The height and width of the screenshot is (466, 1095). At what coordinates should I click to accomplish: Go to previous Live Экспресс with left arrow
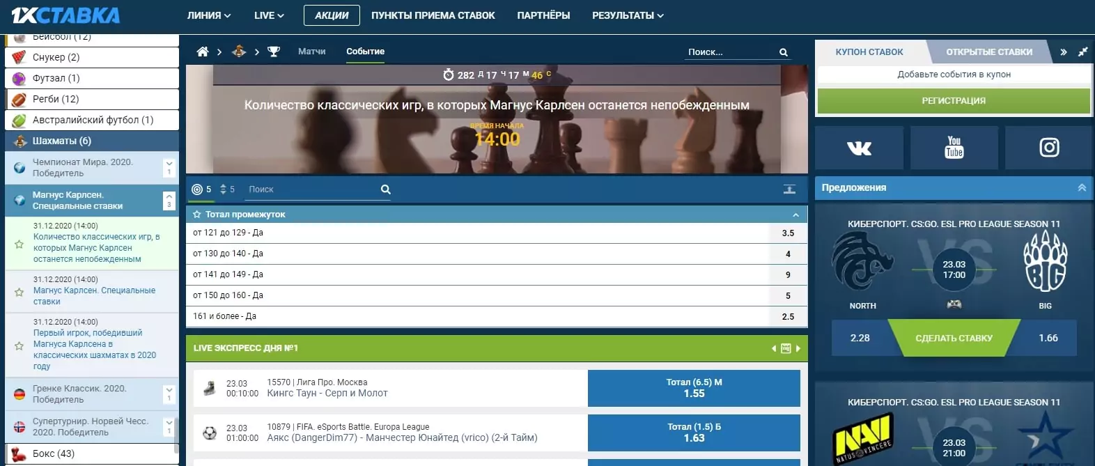(774, 348)
